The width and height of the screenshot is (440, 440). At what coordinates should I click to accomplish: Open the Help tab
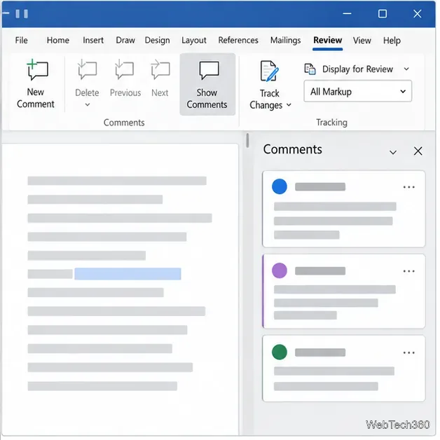[392, 41]
